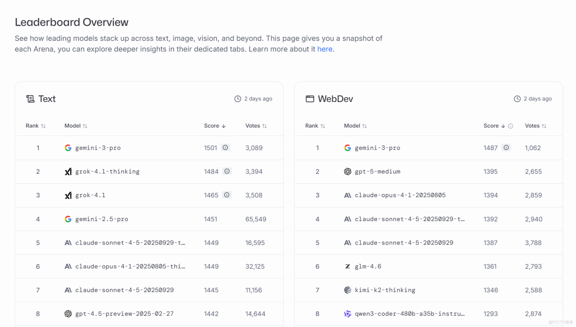Select kimi-k2-thinking model name

385,290
